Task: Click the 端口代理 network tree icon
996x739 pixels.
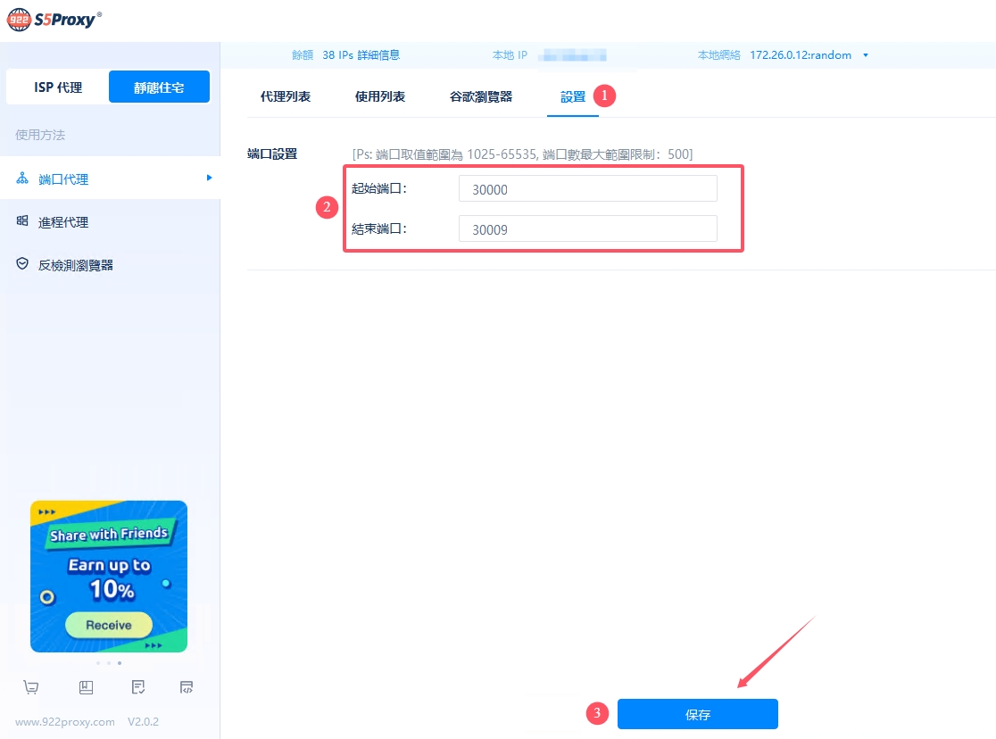Action: coord(23,179)
